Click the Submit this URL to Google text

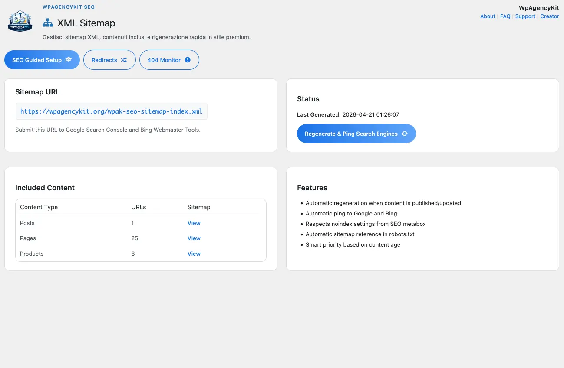click(108, 130)
